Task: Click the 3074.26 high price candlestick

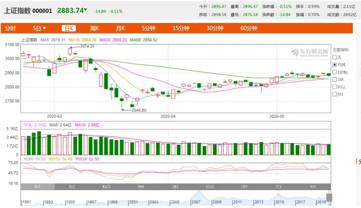Action: click(70, 51)
